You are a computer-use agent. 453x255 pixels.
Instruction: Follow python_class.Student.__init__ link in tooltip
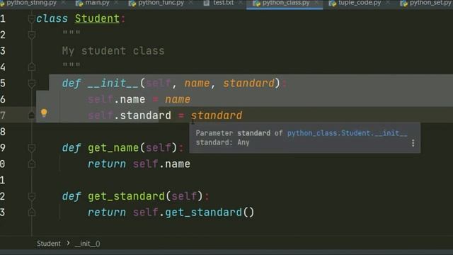pyautogui.click(x=348, y=133)
